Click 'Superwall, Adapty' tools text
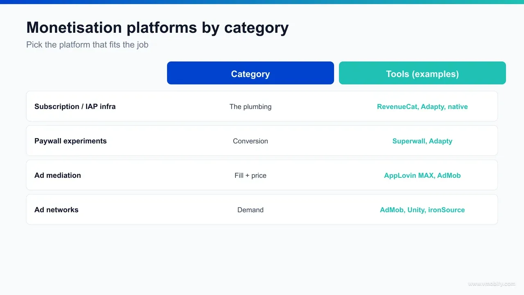 [x=422, y=141]
